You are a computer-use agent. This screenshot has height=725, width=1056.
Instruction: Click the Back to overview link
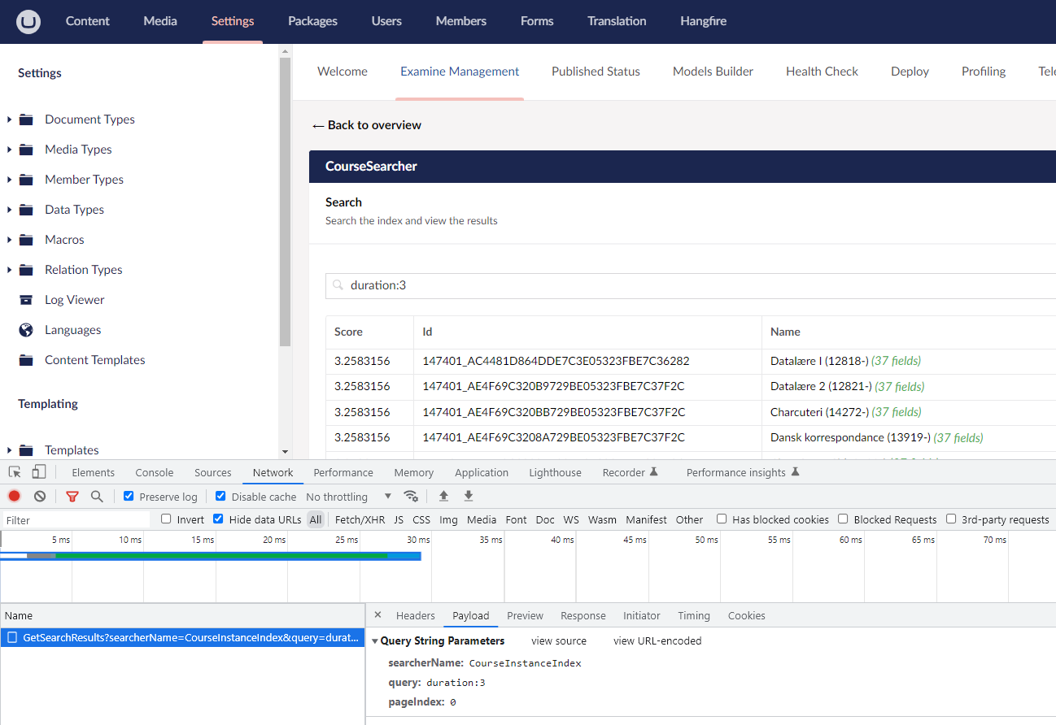tap(366, 124)
